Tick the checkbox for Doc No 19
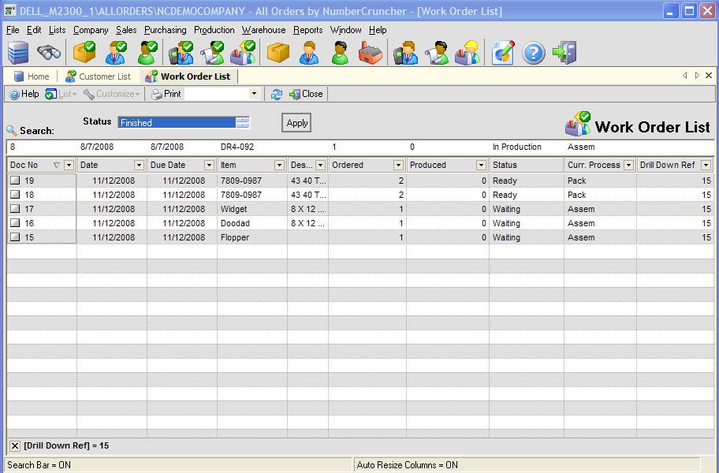The height and width of the screenshot is (473, 719). 15,181
